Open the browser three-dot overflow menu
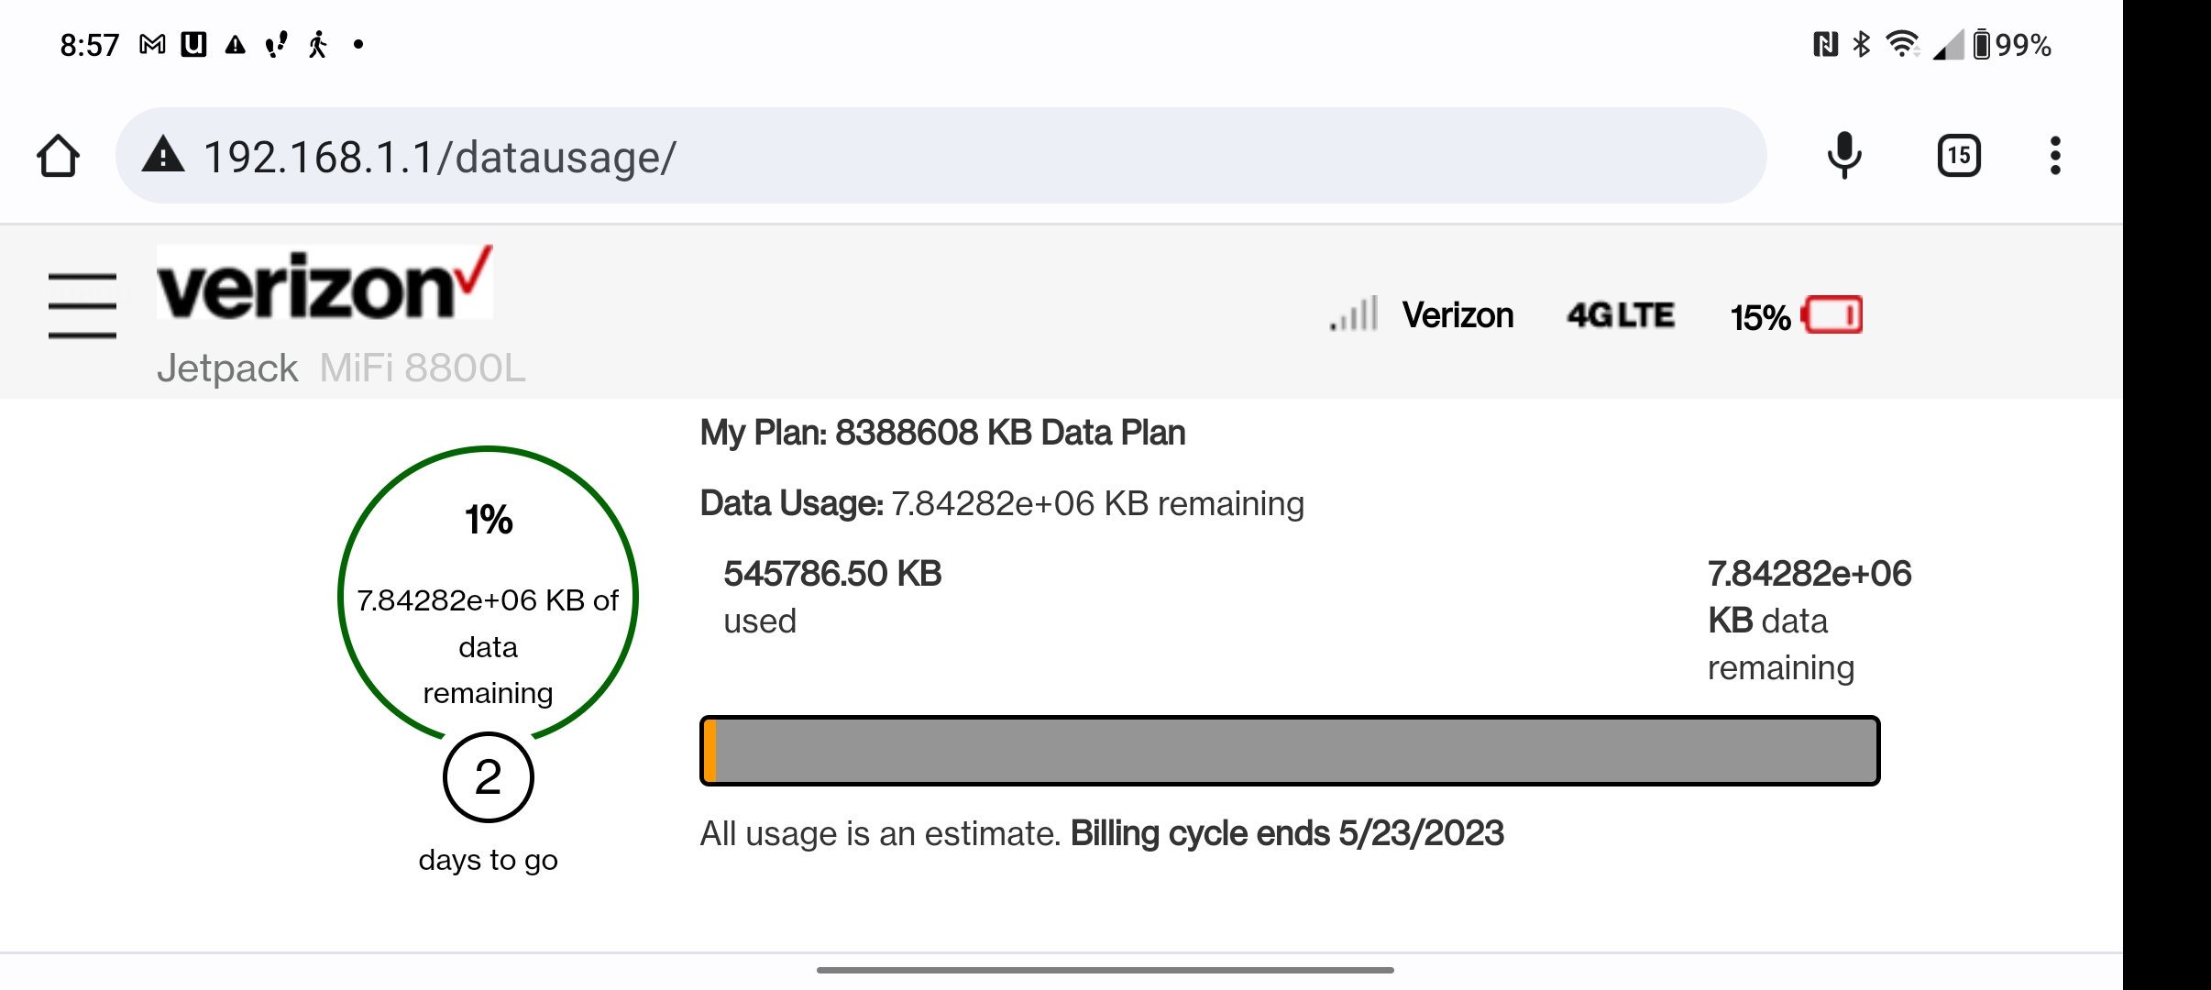The height and width of the screenshot is (990, 2211). (x=2055, y=155)
